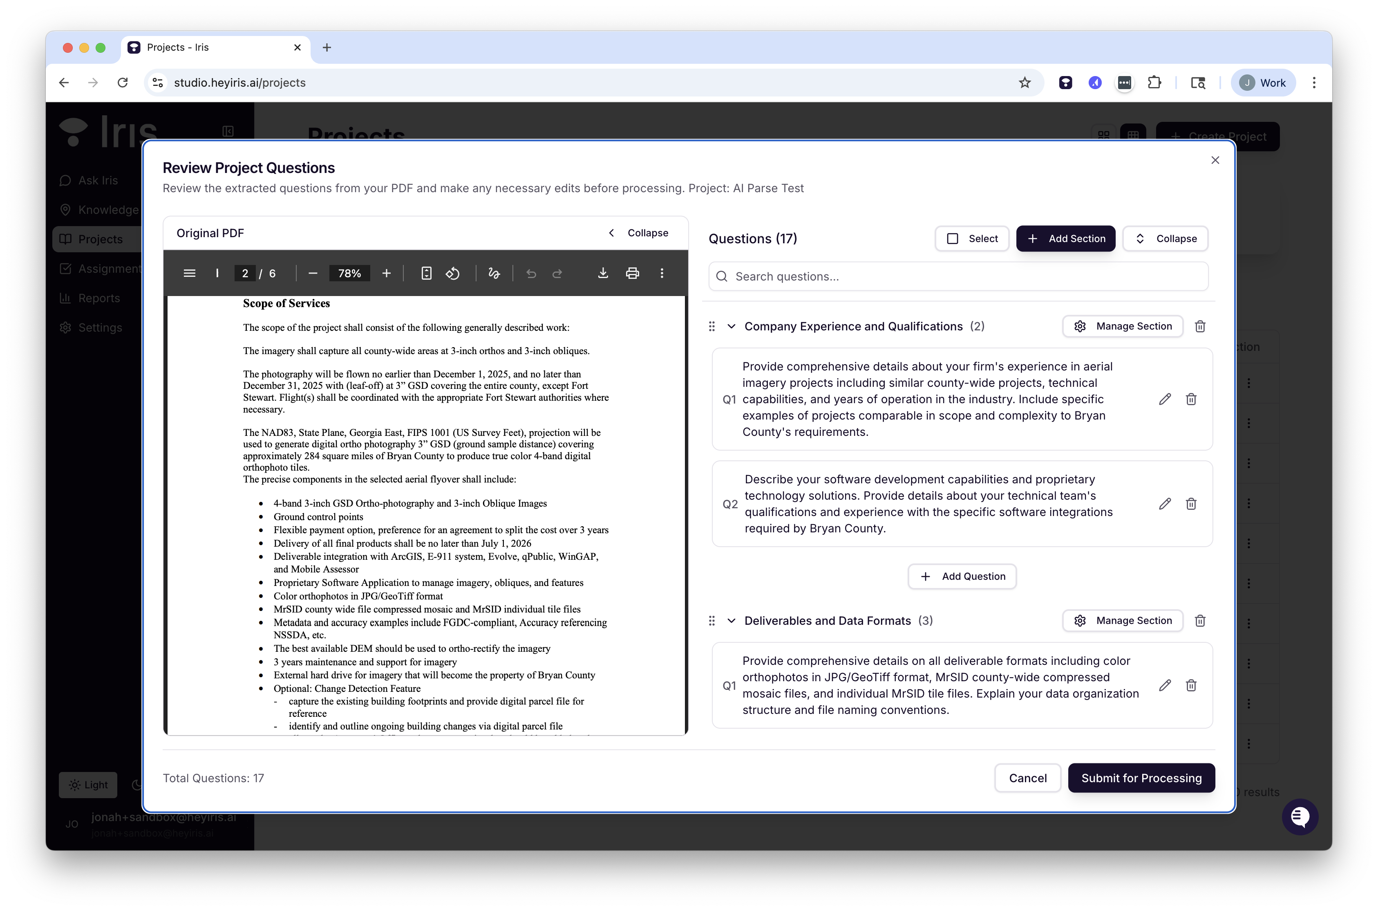
Task: Open the Iris support chat bubble
Action: (x=1300, y=817)
